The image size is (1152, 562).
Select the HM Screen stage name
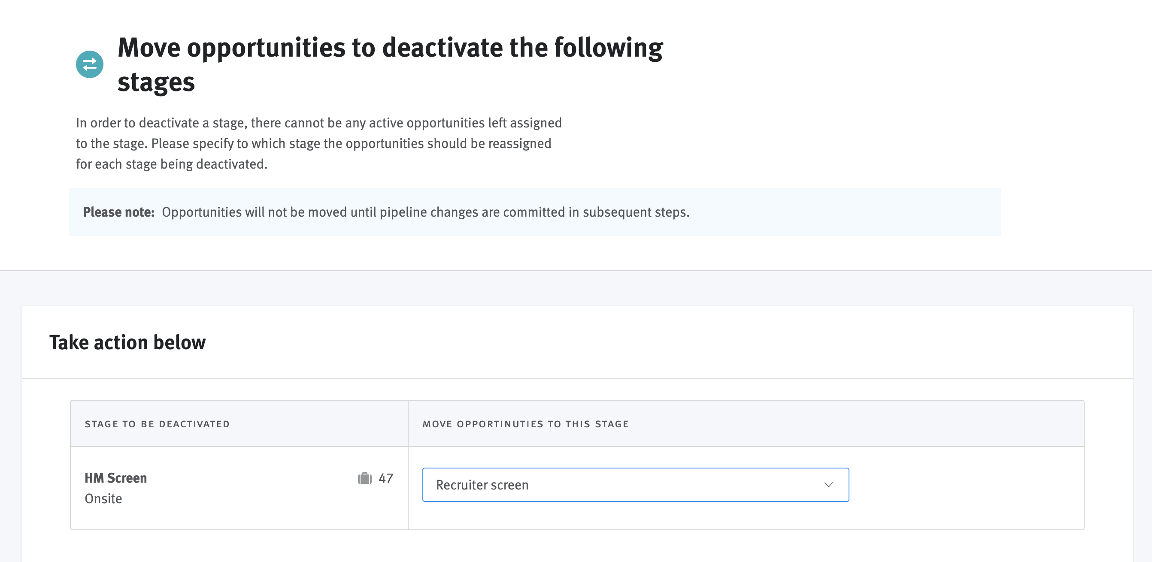pyautogui.click(x=116, y=477)
